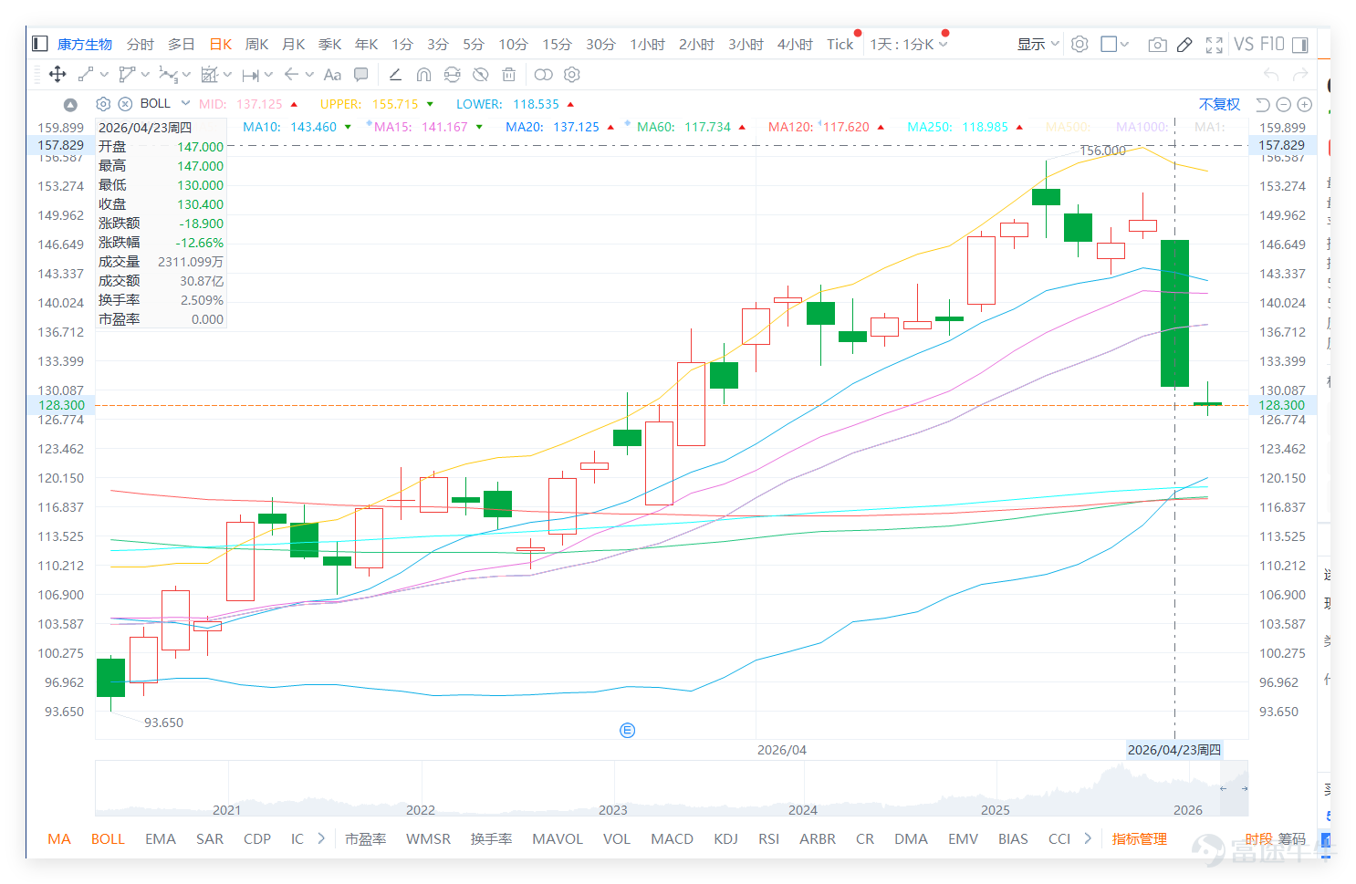
Task: Switch to the 分时 intraday tab
Action: coord(141,44)
